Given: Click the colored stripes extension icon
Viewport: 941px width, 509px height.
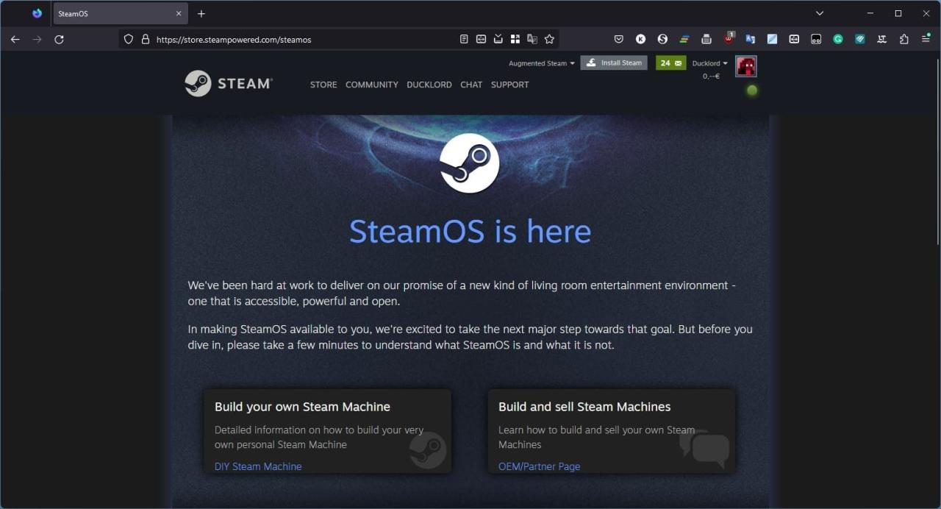Looking at the screenshot, I should [684, 39].
